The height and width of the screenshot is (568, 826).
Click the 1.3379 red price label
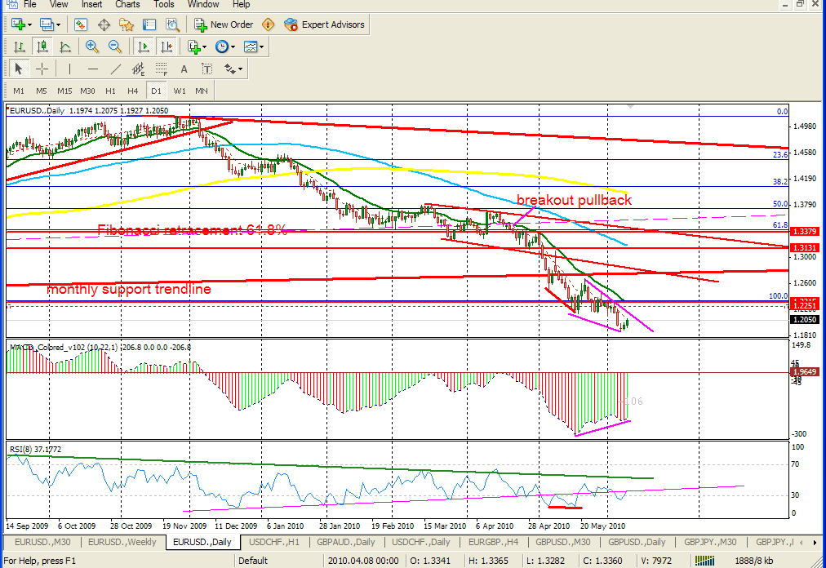[x=804, y=231]
